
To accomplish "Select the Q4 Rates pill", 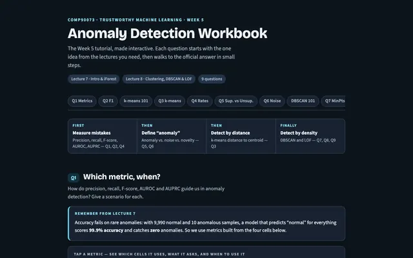I will tap(199, 101).
